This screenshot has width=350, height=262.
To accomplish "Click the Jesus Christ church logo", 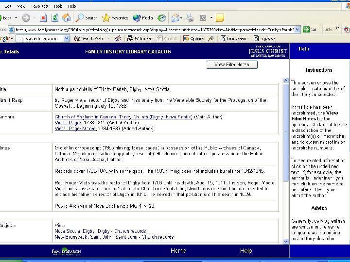I will (268, 51).
